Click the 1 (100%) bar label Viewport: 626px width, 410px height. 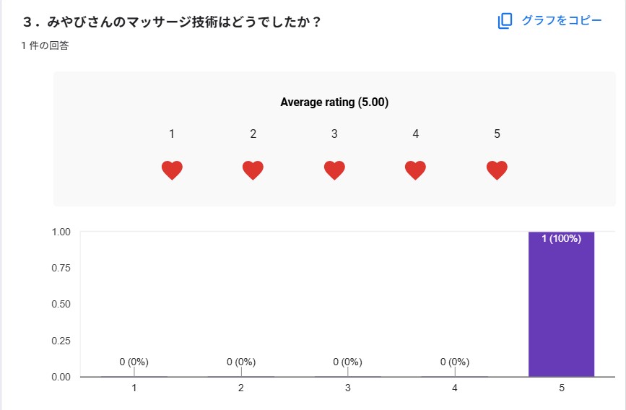coord(561,239)
